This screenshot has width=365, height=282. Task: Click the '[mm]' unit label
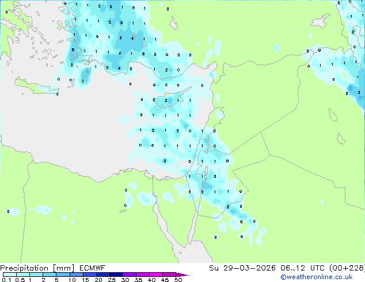coord(63,268)
